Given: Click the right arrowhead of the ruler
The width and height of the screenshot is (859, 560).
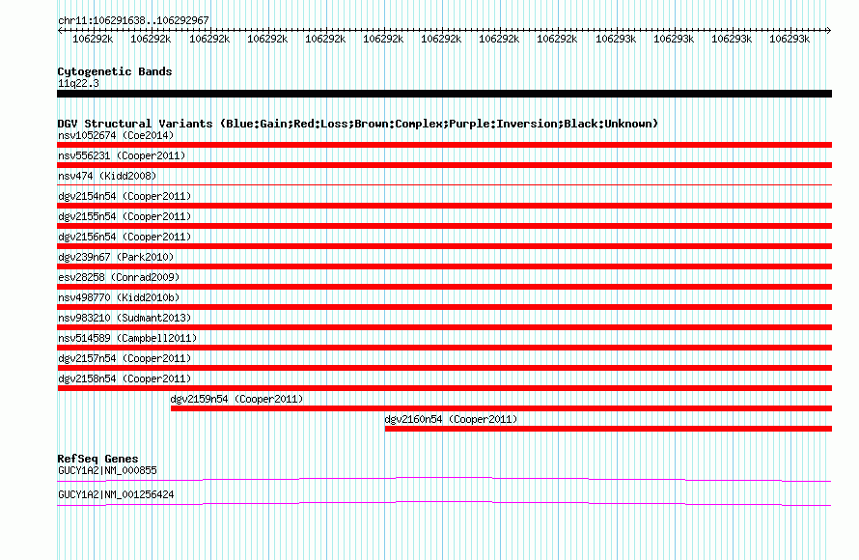Looking at the screenshot, I should (829, 30).
